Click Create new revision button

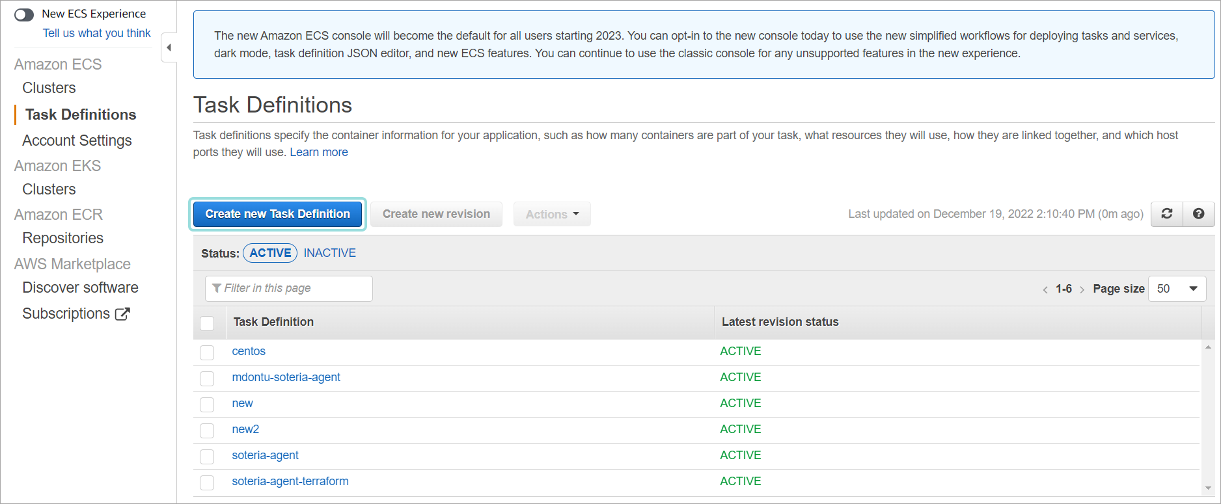(436, 214)
